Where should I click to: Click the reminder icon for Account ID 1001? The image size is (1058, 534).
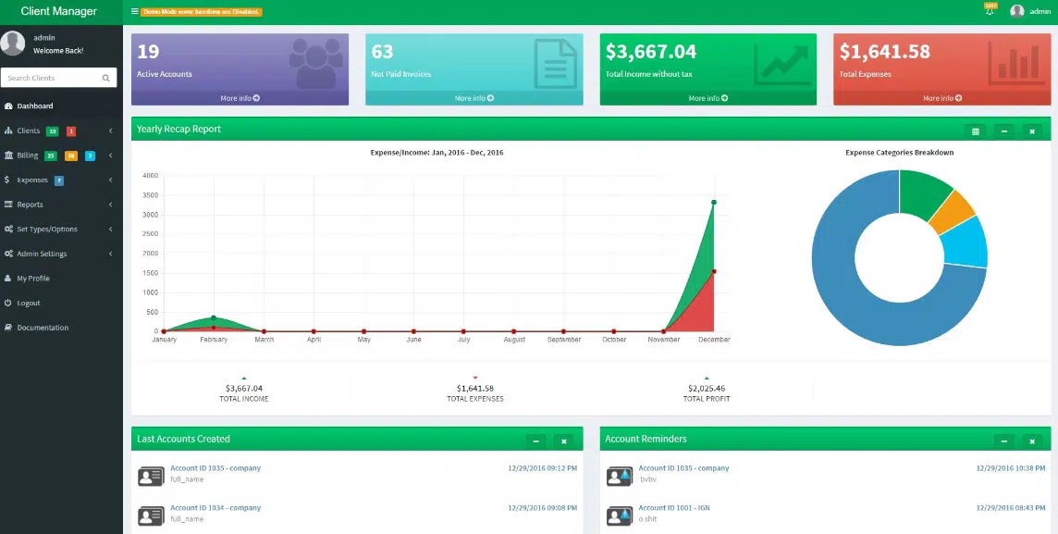click(619, 515)
